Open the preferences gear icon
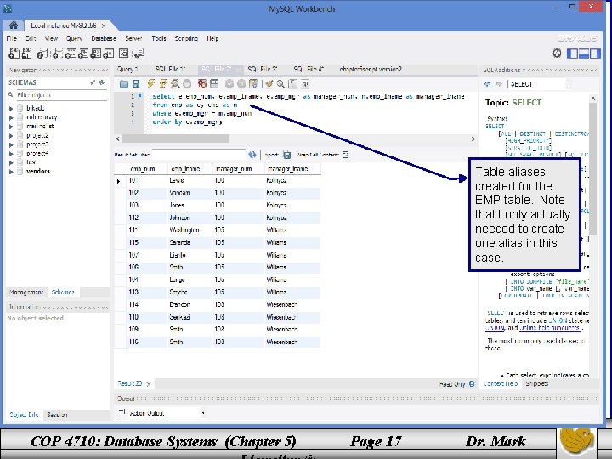The image size is (612, 459). tap(557, 54)
